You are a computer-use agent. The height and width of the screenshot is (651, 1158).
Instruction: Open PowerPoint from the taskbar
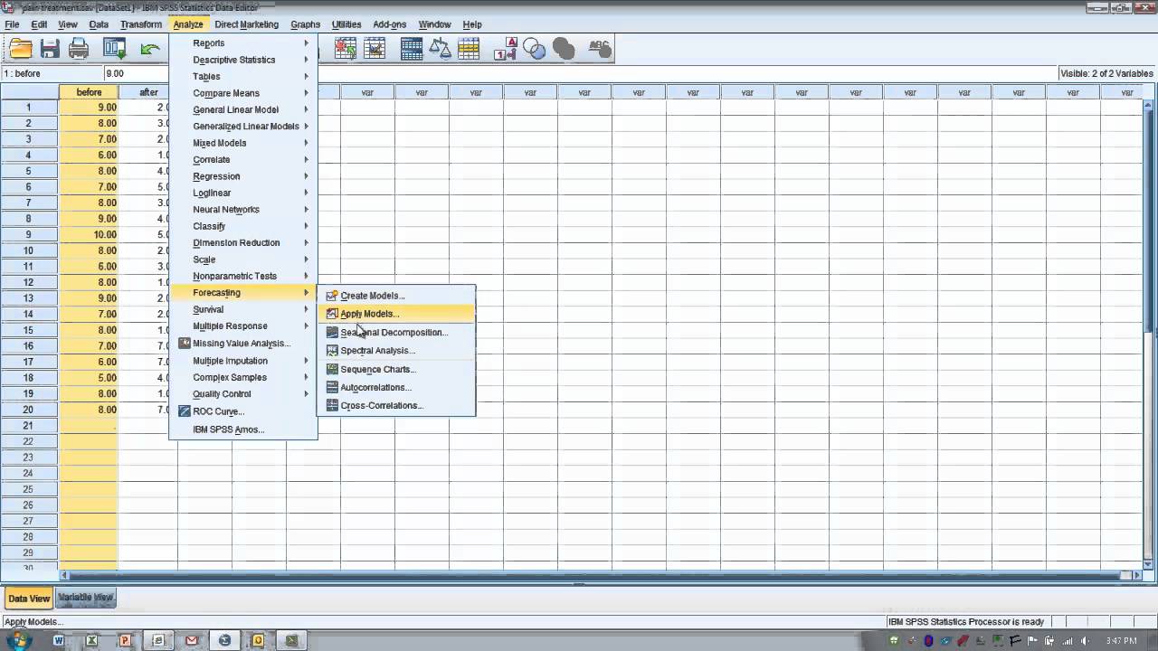pos(125,640)
